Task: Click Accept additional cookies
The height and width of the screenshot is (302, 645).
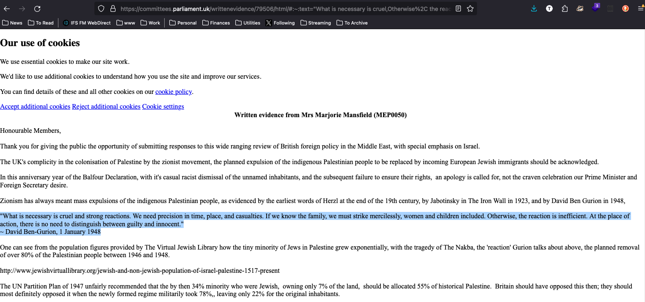Action: 35,107
